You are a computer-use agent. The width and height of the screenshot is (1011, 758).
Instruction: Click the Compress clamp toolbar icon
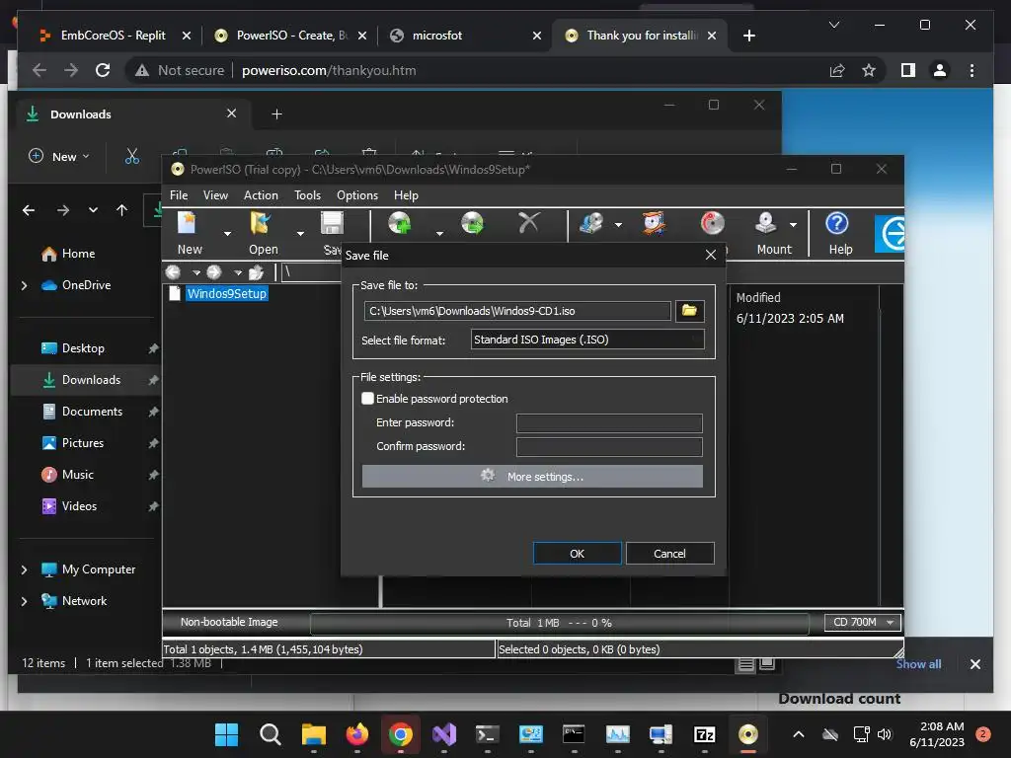pos(654,224)
